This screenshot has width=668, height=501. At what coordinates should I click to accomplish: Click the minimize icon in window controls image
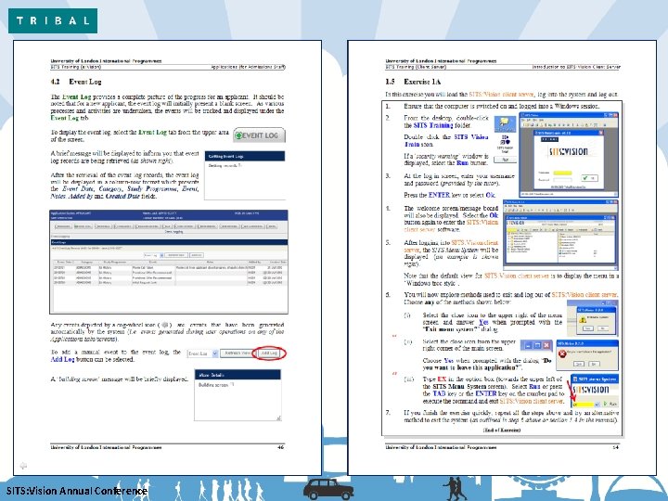coord(528,345)
